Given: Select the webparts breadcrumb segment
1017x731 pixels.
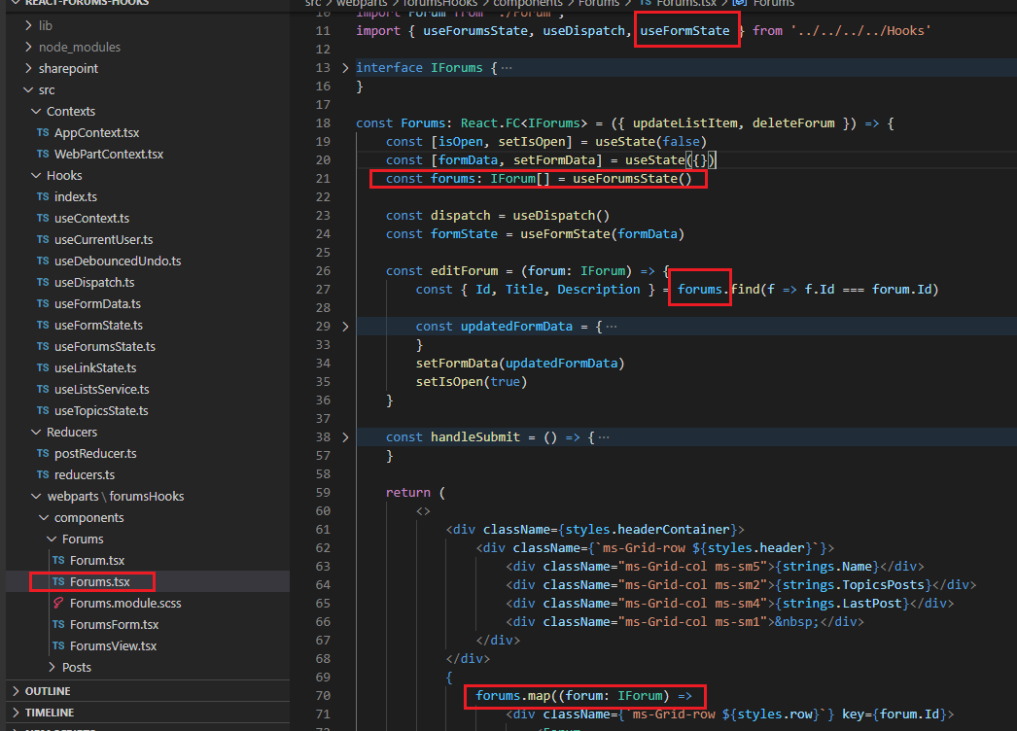Looking at the screenshot, I should pyautogui.click(x=362, y=3).
